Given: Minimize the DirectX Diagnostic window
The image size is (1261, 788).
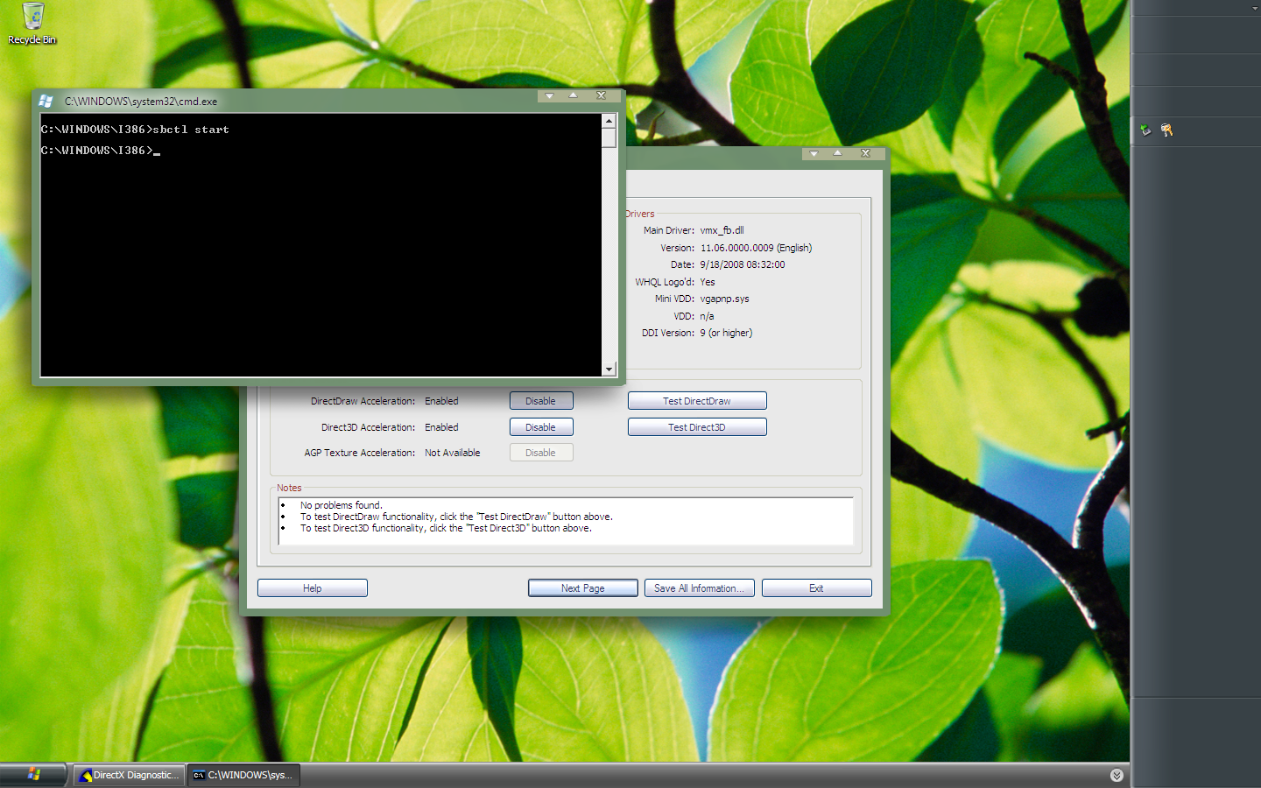Looking at the screenshot, I should [x=814, y=153].
